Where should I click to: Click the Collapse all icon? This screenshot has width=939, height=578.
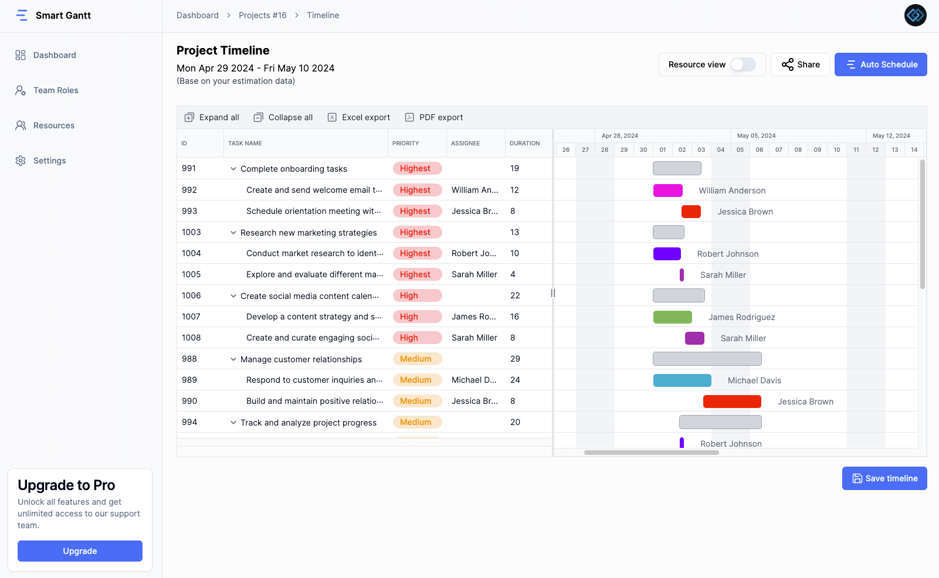258,117
